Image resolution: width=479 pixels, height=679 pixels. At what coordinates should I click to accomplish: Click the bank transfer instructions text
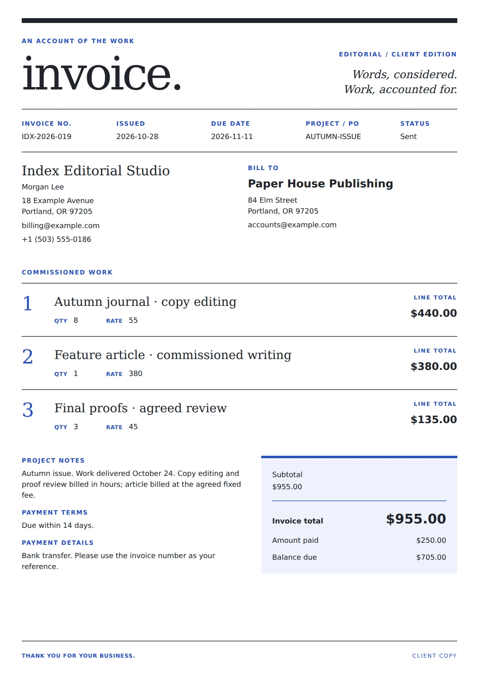click(118, 561)
